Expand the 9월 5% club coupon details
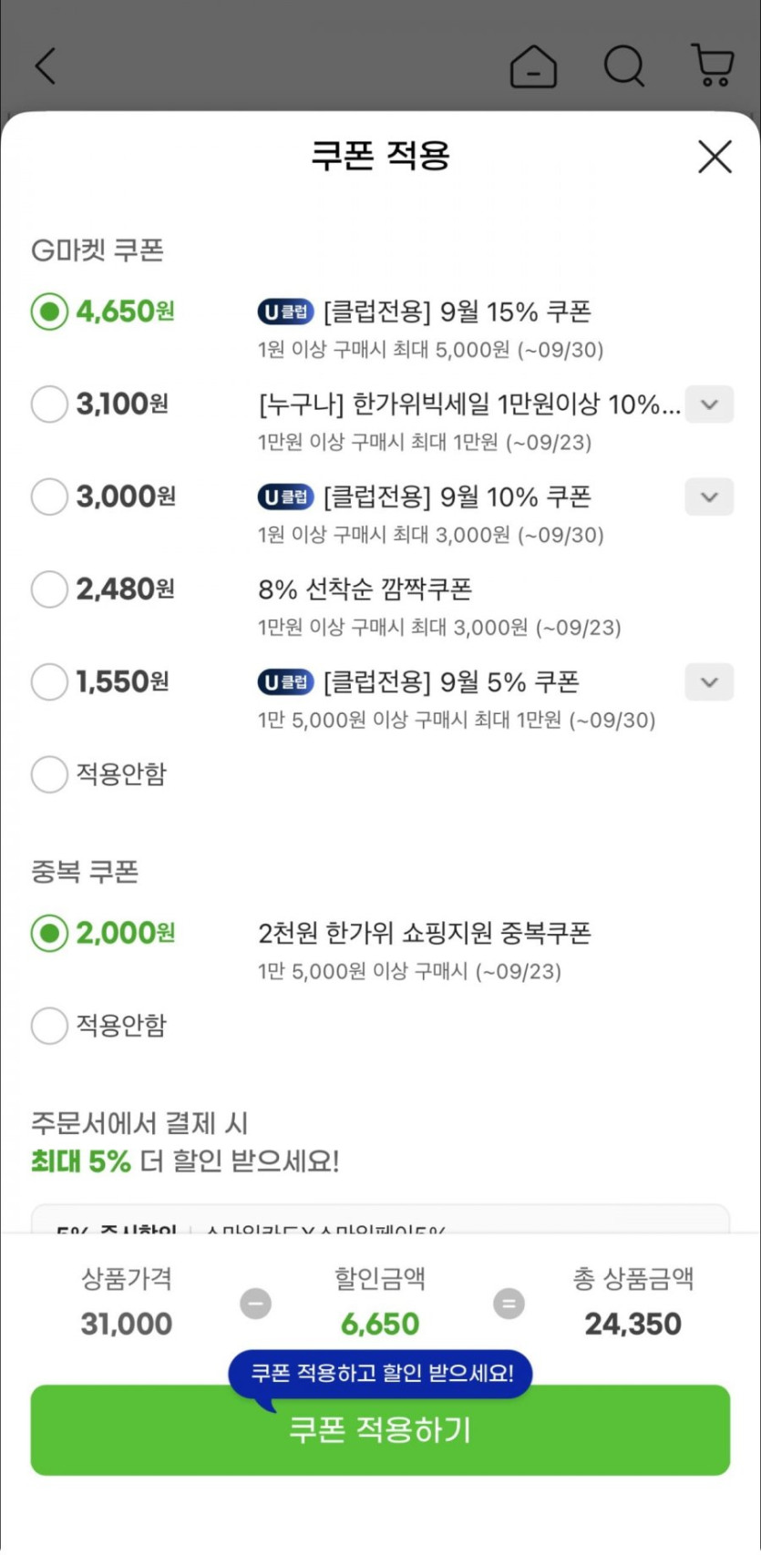This screenshot has height=1555, width=761. point(709,682)
